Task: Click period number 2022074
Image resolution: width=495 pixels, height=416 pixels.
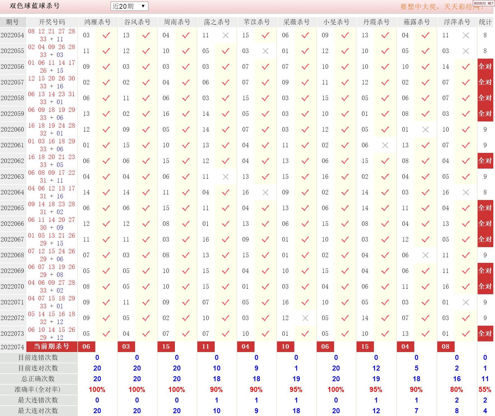Action: 13,347
